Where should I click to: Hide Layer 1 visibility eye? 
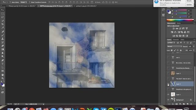(x=168, y=94)
